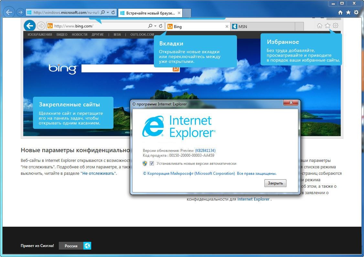The image size is (364, 257).
Task: Open a new tab next to the active tab
Action: (x=187, y=13)
